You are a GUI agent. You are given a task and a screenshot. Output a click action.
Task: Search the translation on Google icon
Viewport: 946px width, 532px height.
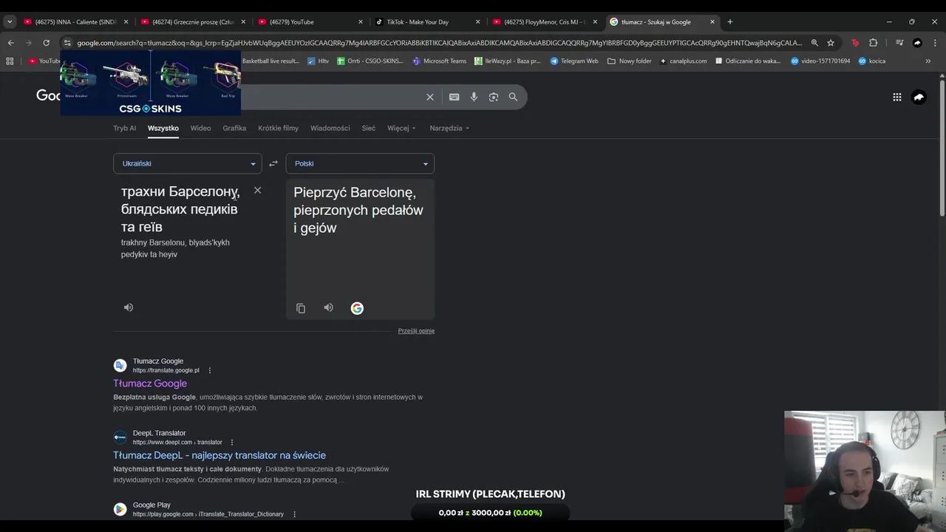pos(357,308)
